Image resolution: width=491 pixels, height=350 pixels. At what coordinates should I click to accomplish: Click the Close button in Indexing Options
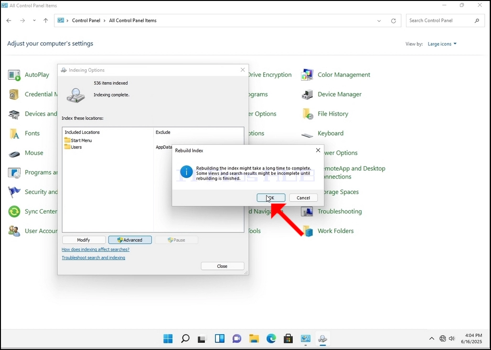pos(222,266)
